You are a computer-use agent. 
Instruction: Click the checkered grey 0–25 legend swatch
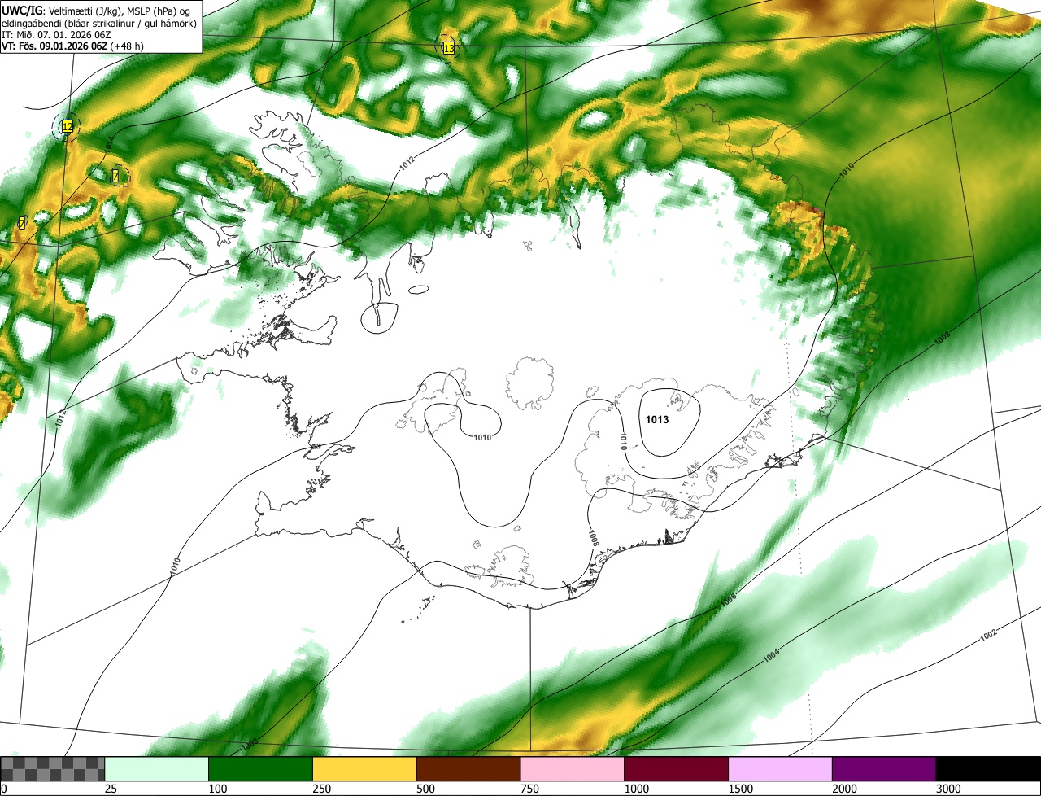(53, 769)
